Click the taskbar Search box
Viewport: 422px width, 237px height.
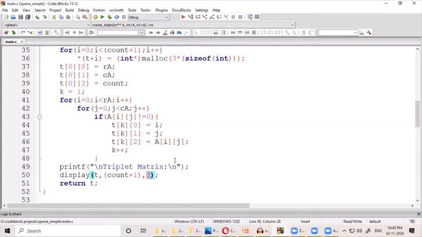click(68, 231)
